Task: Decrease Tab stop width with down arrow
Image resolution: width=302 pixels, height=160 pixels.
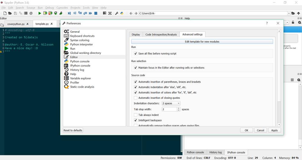Action: tap(179, 110)
